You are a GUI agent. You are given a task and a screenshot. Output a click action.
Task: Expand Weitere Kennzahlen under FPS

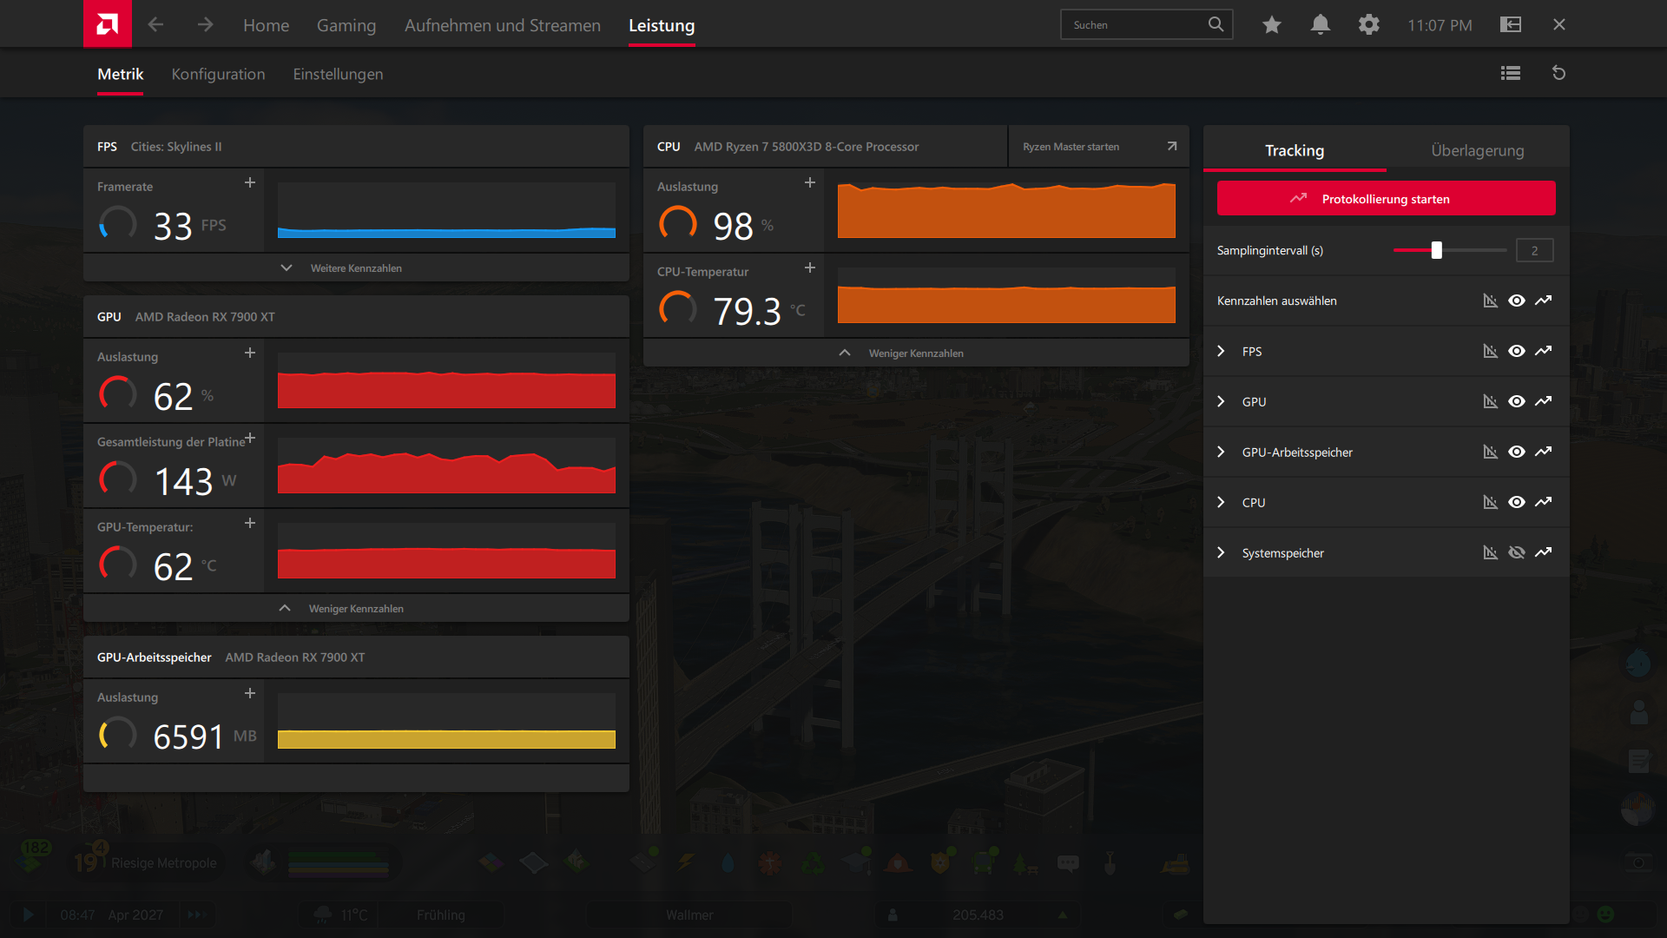pos(342,268)
